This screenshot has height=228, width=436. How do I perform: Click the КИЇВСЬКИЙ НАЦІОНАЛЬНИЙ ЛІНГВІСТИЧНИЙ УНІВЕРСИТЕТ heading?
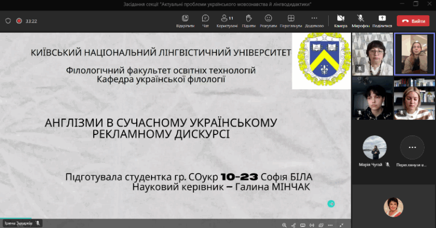coord(161,52)
